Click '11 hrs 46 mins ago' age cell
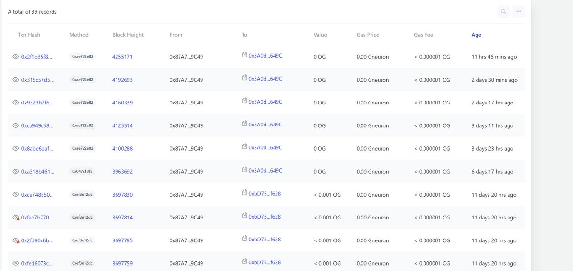The height and width of the screenshot is (271, 573). click(494, 57)
